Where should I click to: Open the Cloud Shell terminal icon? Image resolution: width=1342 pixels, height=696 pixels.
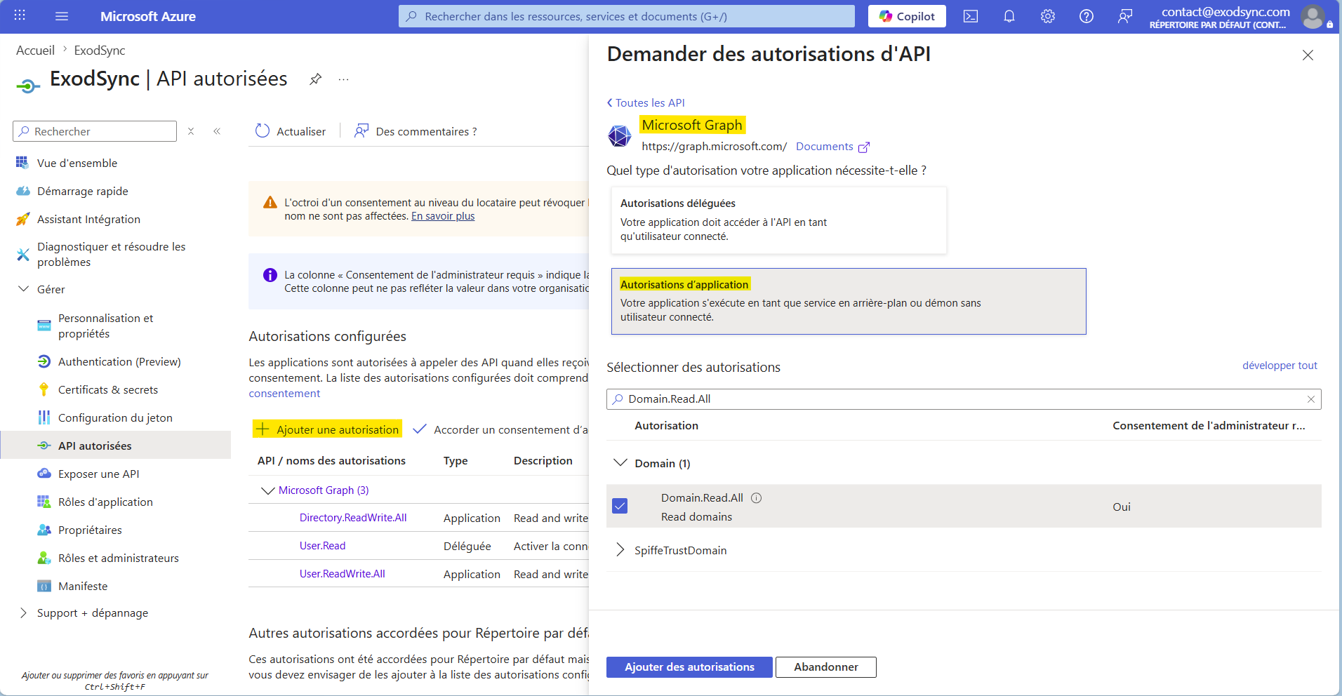(971, 16)
